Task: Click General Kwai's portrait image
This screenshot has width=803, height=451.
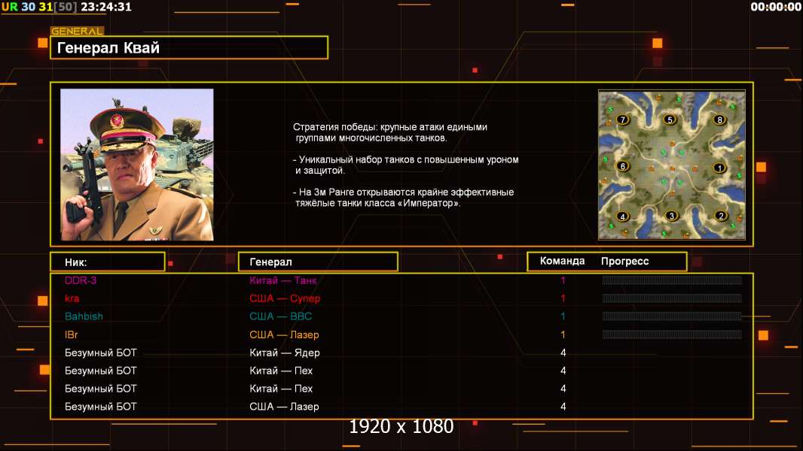Action: coord(137,165)
